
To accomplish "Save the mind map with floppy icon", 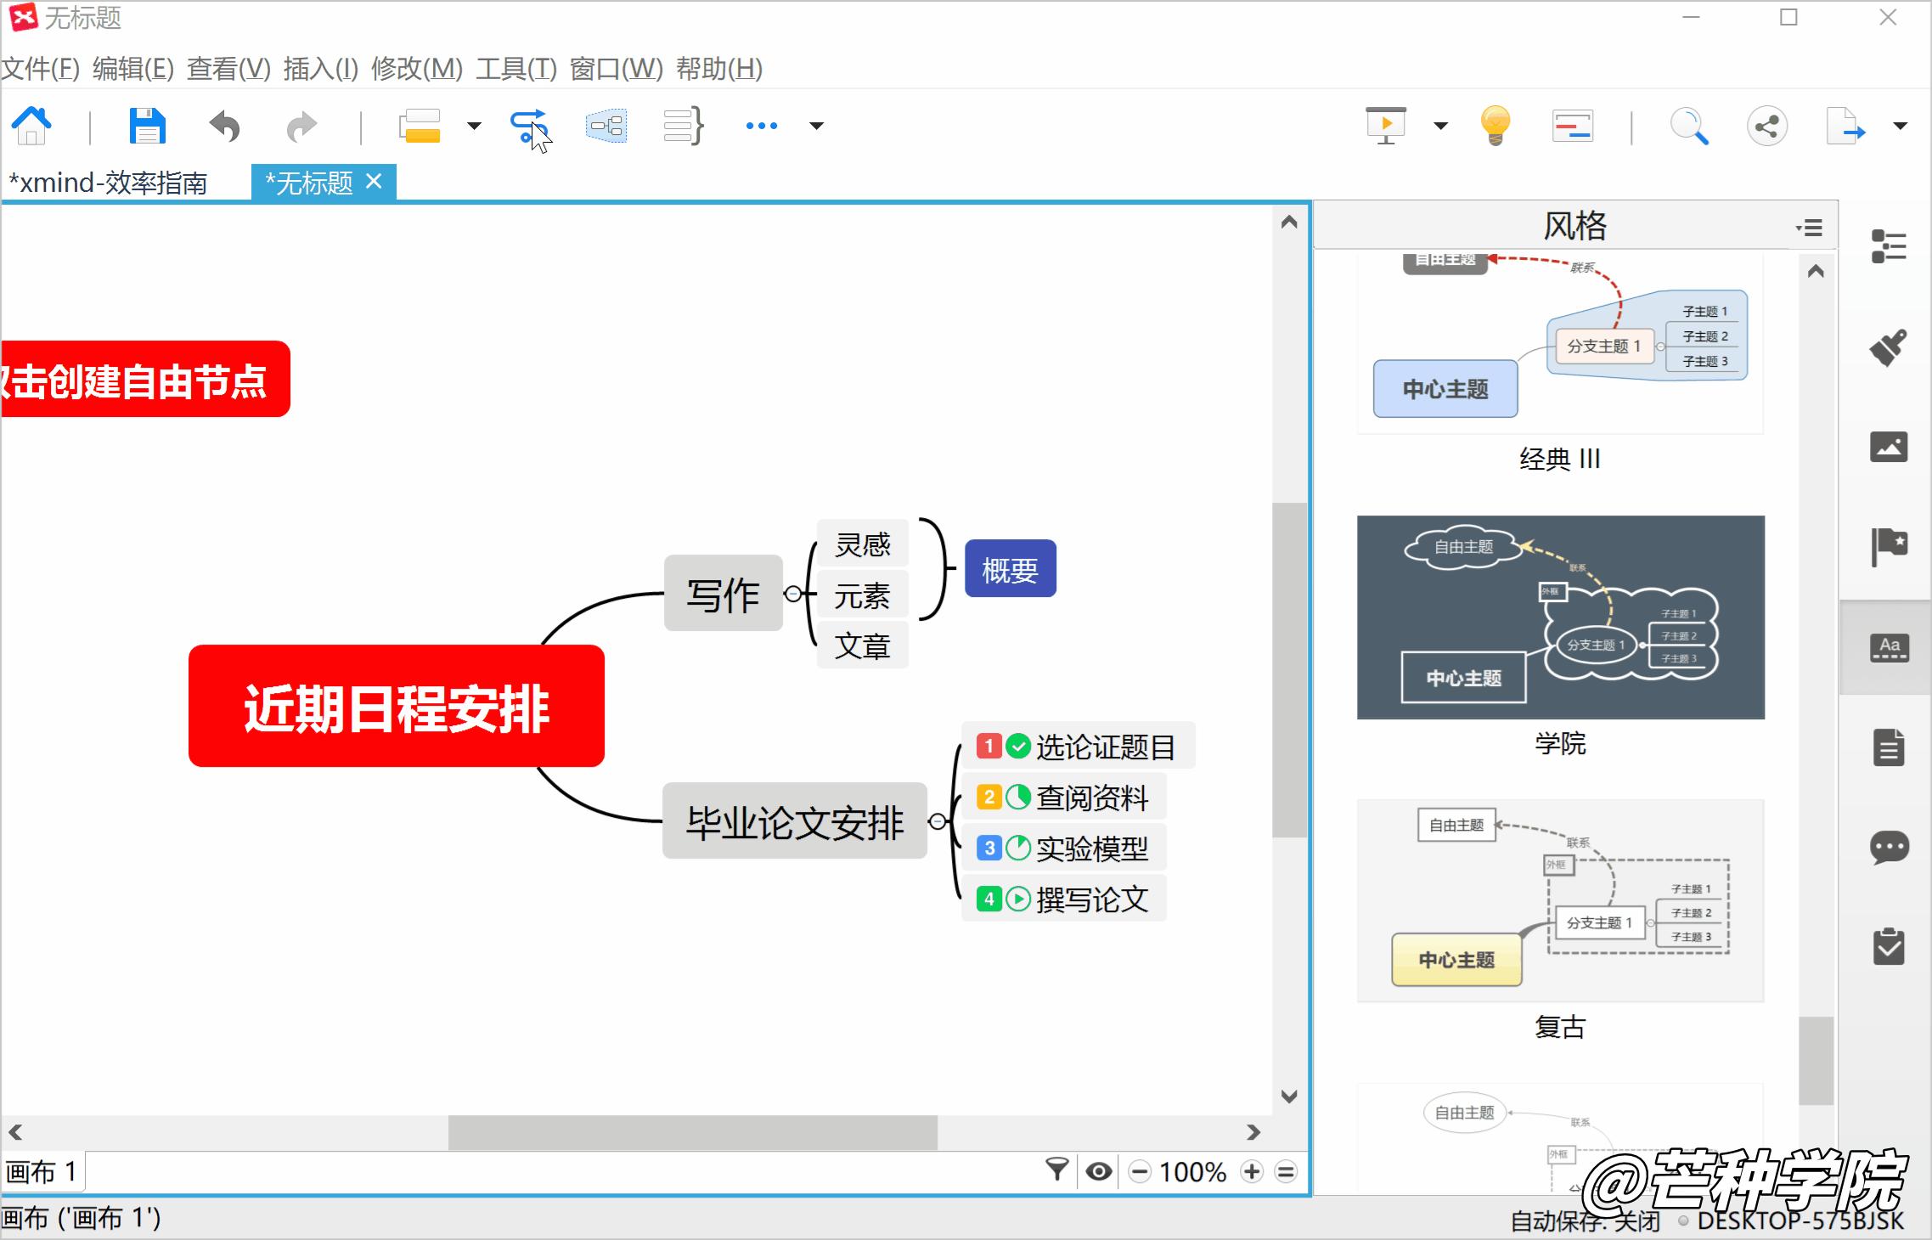I will pos(147,127).
